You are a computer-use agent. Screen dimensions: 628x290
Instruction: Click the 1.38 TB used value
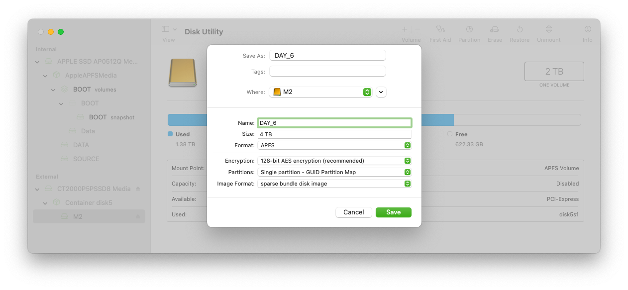(185, 145)
